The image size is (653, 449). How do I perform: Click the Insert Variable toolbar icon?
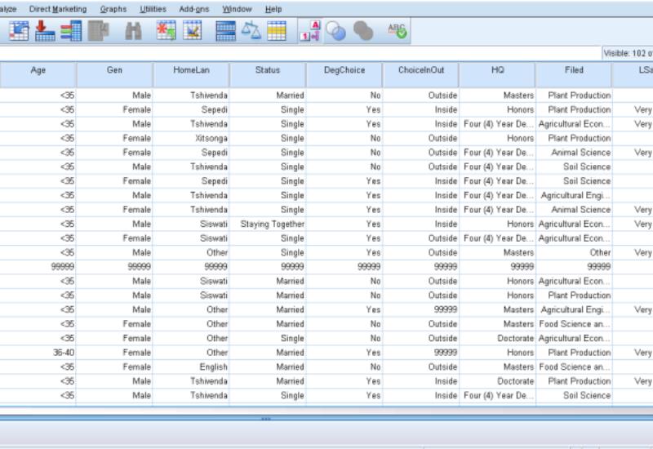(193, 31)
